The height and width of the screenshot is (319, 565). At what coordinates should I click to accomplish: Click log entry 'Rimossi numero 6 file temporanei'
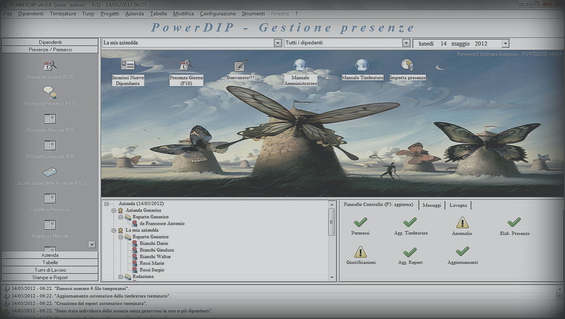[70, 288]
